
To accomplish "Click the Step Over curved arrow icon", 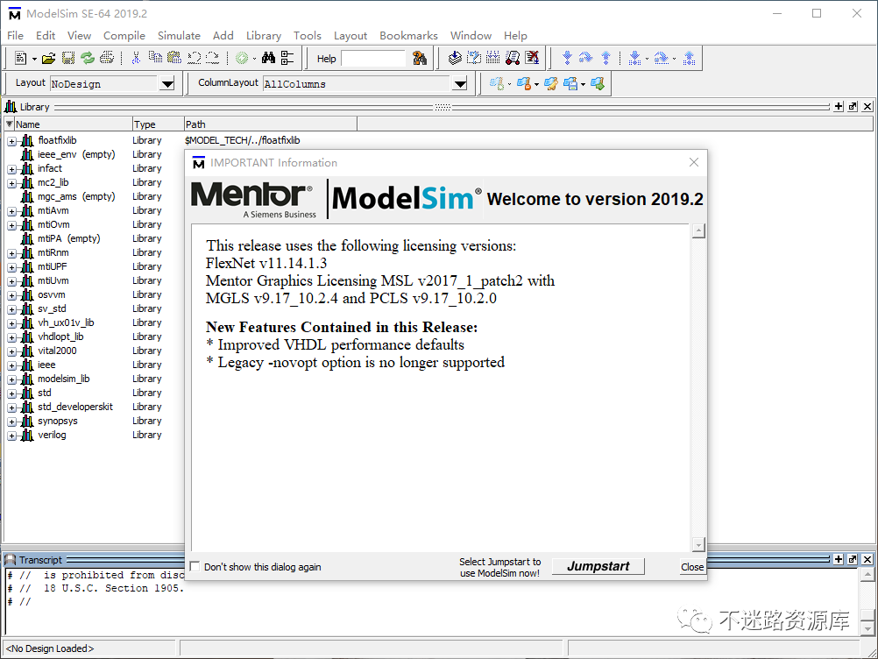I will point(585,58).
